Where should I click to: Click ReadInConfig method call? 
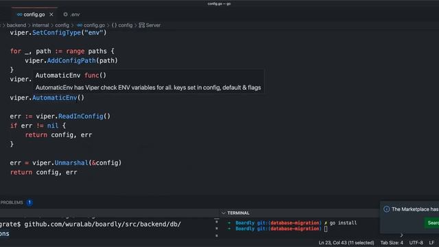[x=81, y=116]
